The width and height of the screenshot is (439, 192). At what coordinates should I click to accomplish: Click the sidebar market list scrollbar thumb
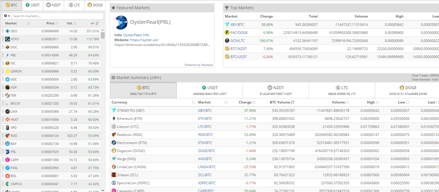click(103, 35)
